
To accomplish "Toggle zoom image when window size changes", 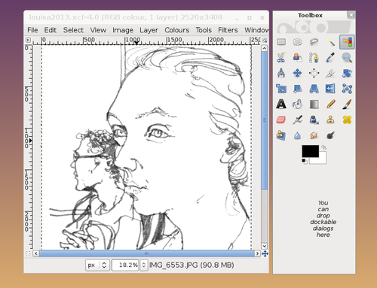I will [265, 40].
